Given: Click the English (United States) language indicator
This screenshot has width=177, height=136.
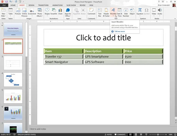Looking at the screenshot, I should point(27,135).
